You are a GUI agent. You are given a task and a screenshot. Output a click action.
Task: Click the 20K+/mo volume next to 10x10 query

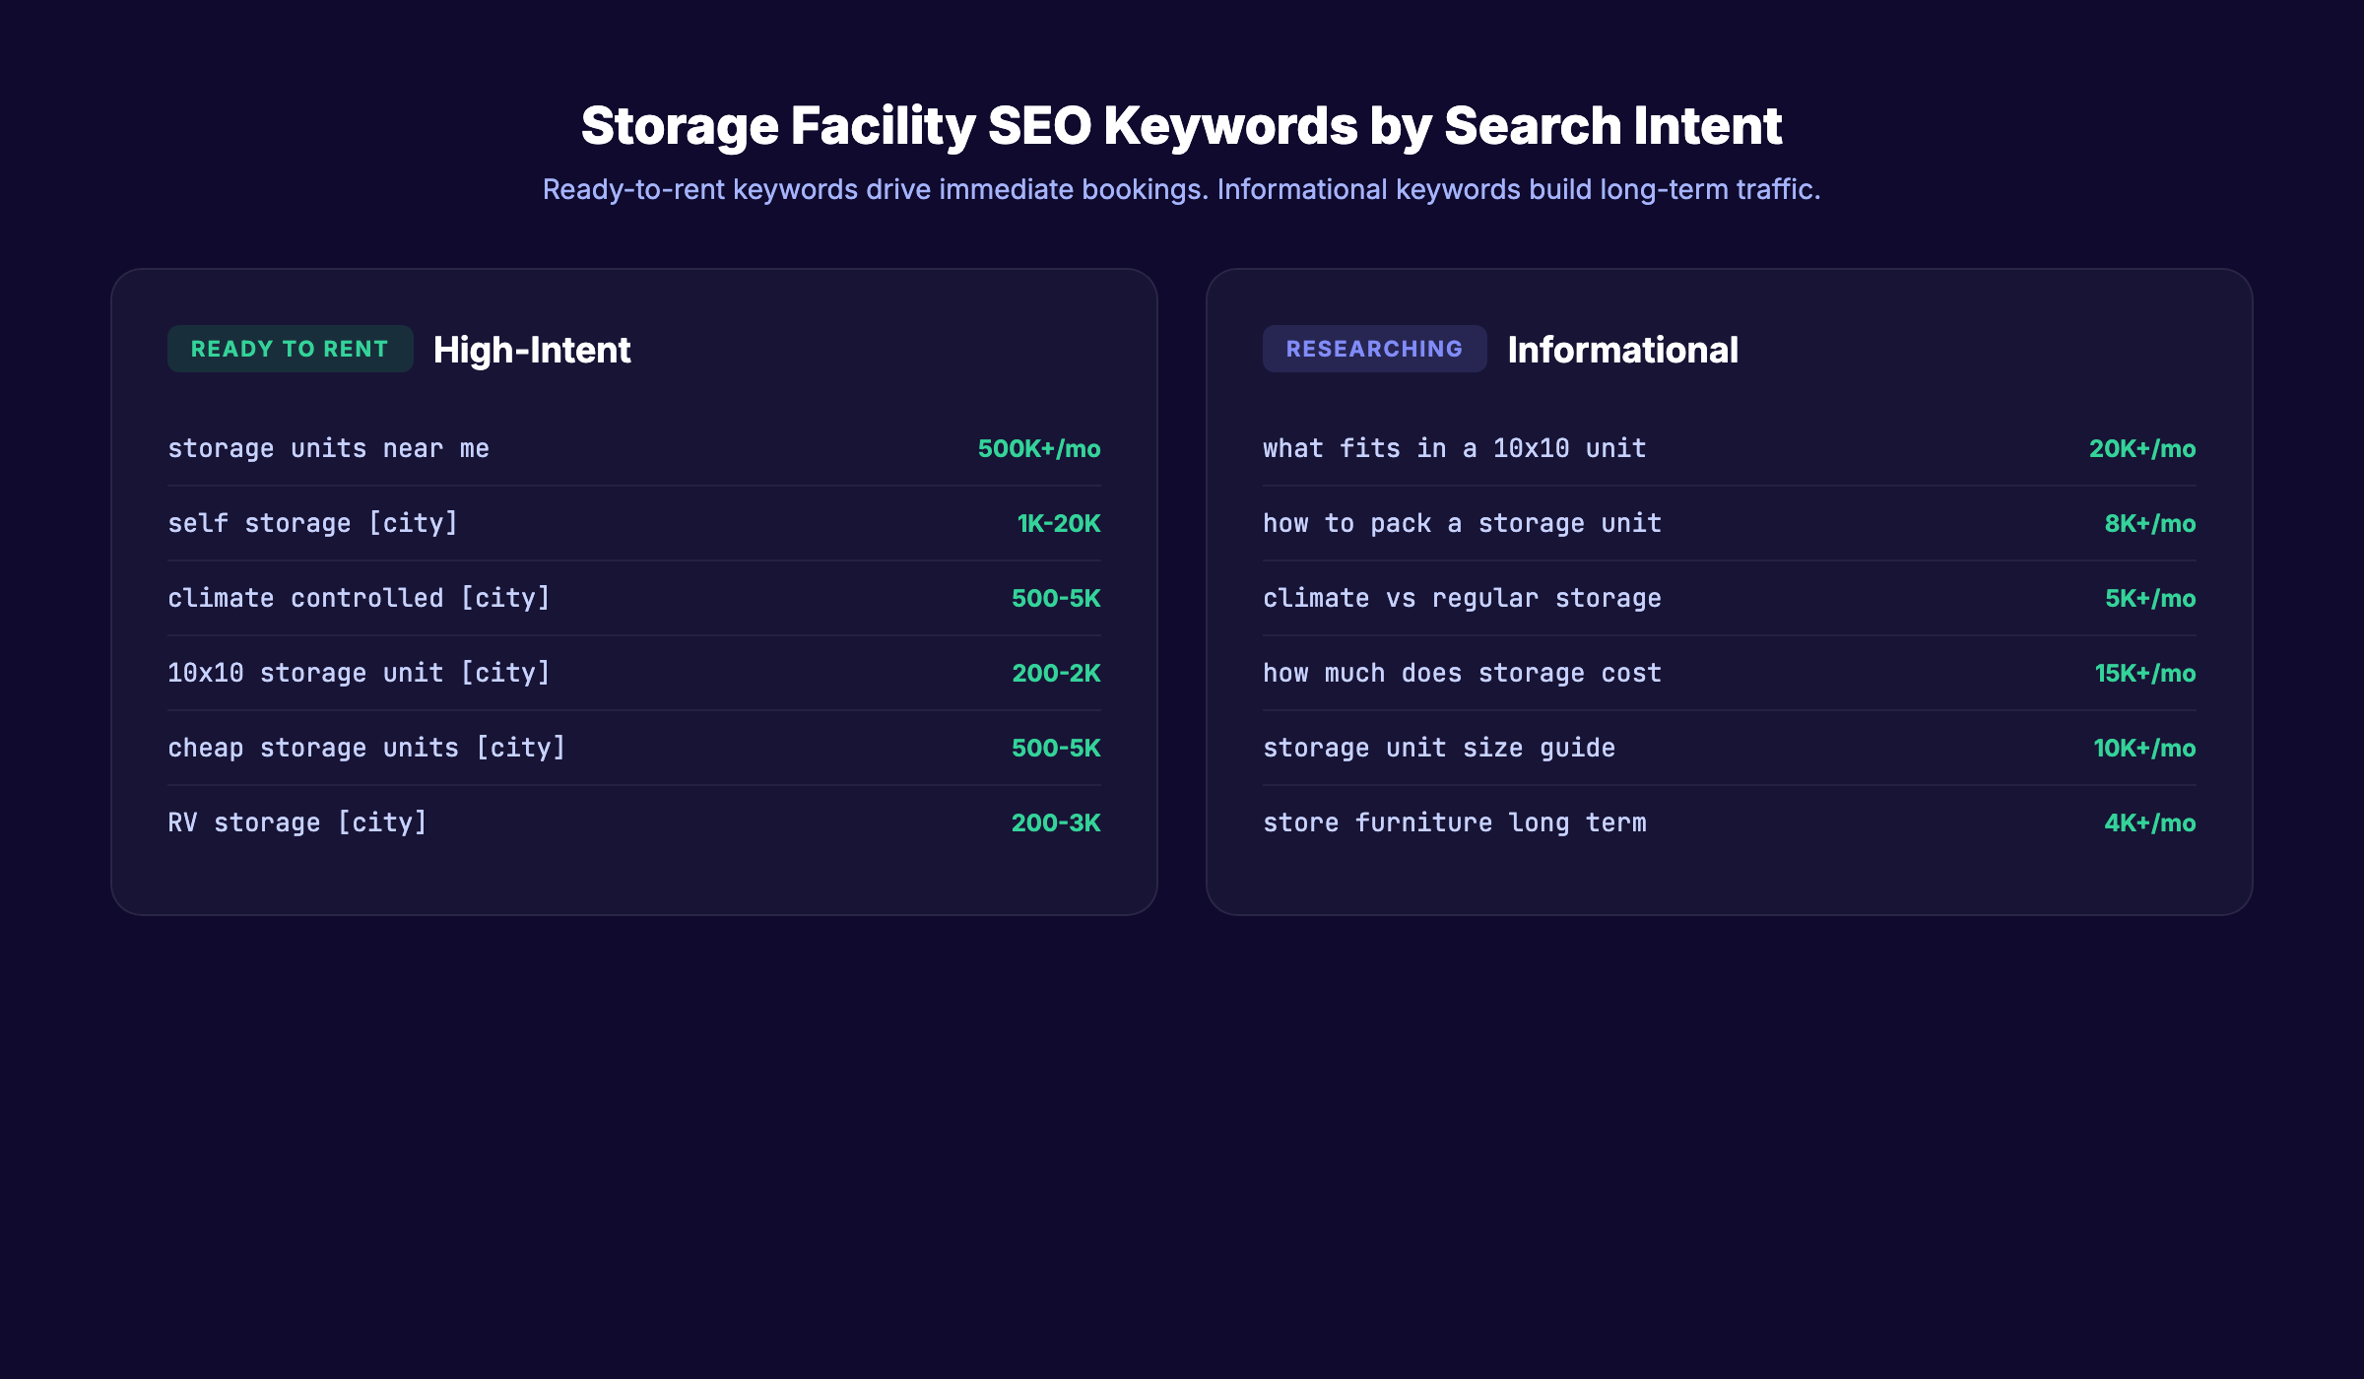(x=2142, y=448)
